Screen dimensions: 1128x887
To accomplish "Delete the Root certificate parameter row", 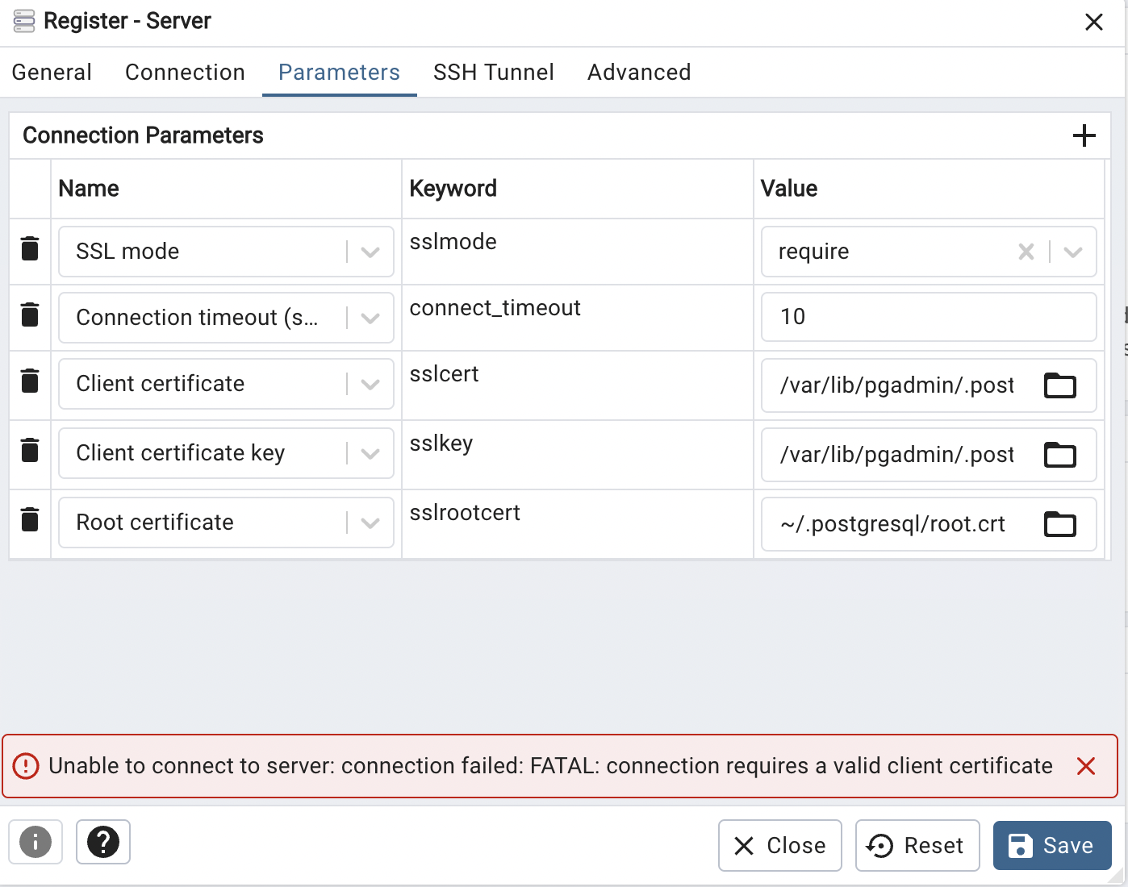I will [30, 520].
